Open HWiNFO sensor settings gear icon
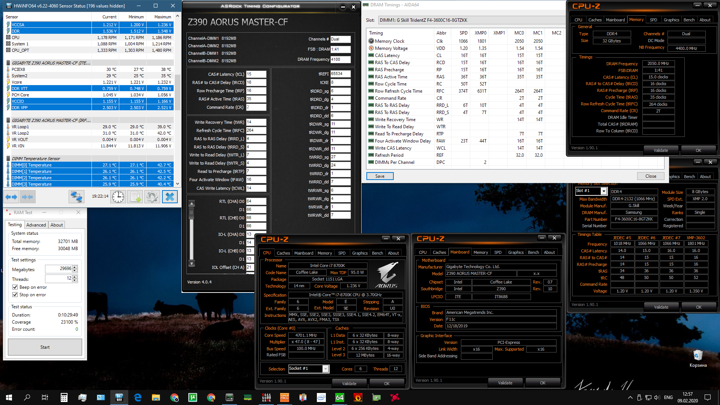Screen dimensions: 720x405 (152, 197)
